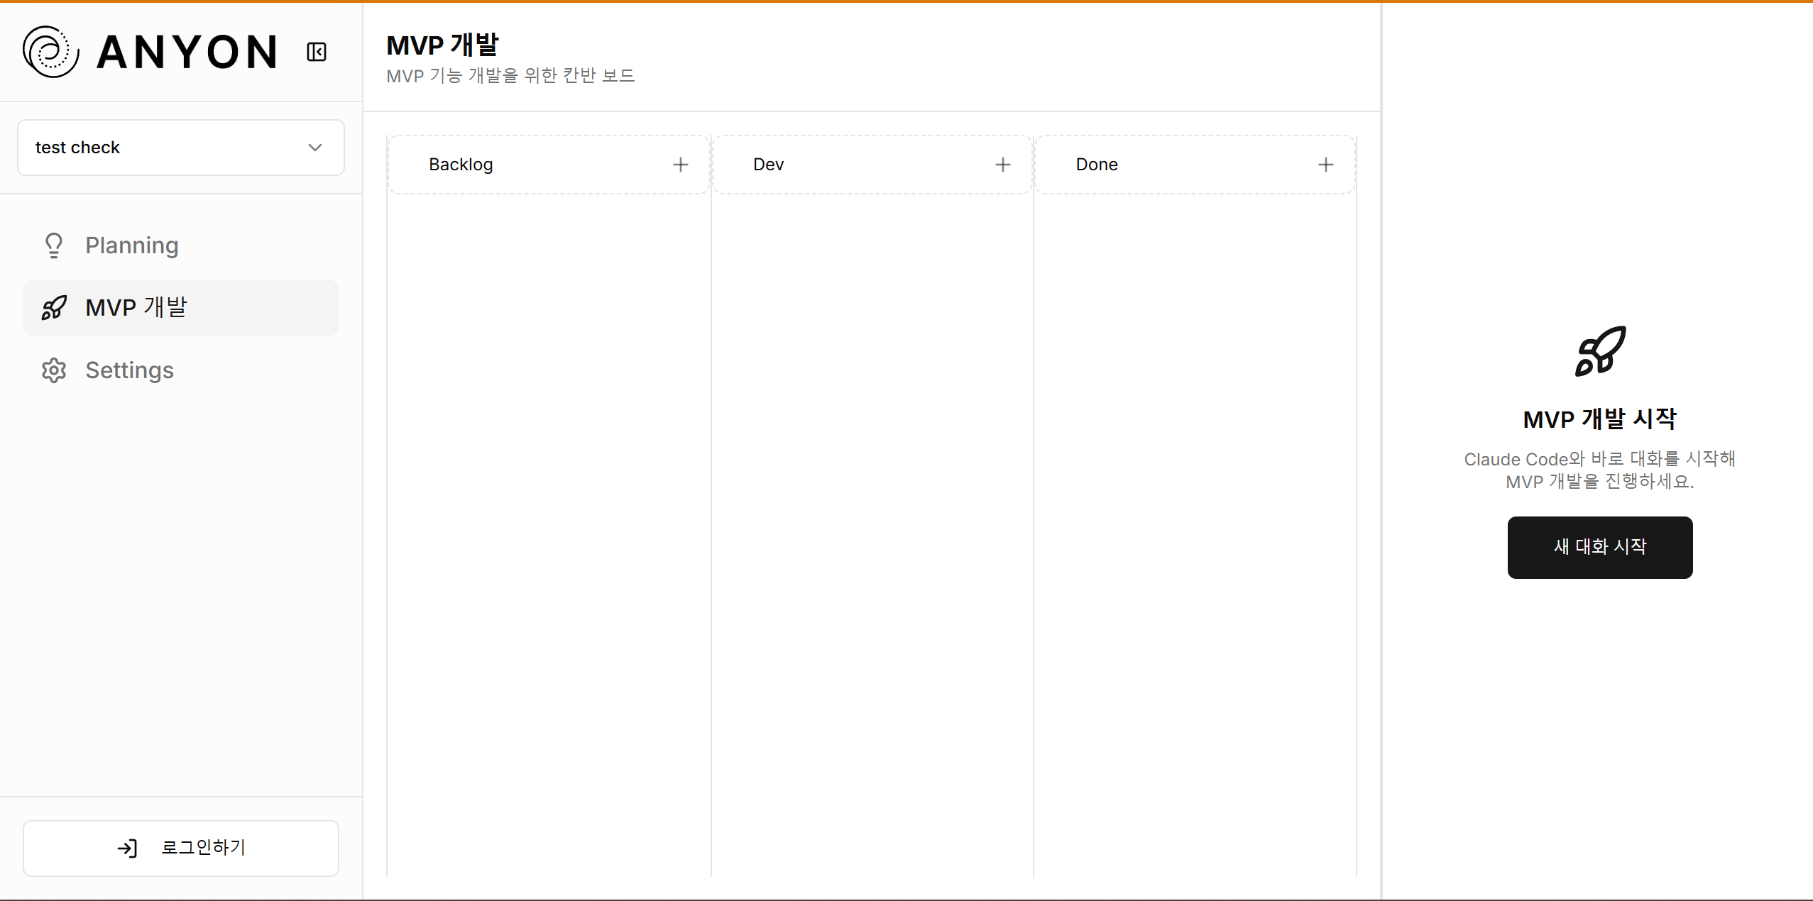Click the rocket icon beside MVP 개발
1813x901 pixels.
point(54,308)
